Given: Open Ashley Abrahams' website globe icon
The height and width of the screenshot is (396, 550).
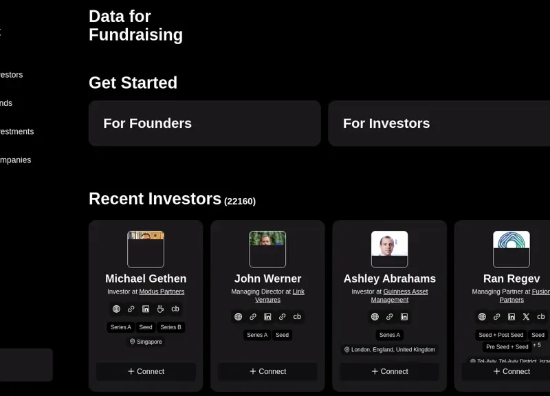Looking at the screenshot, I should 375,317.
